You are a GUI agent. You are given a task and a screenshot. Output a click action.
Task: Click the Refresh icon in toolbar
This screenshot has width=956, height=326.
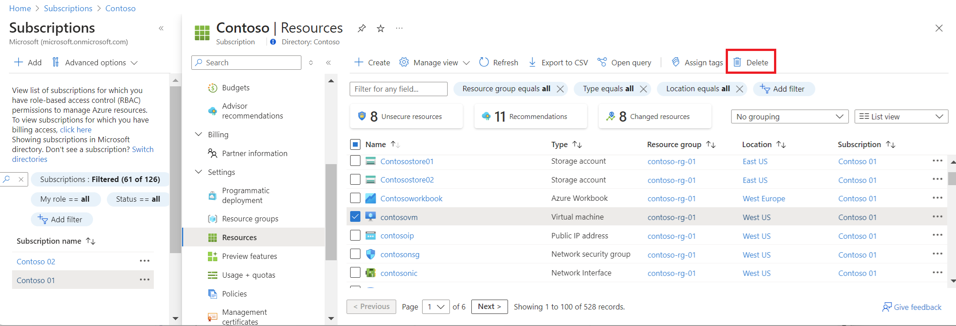tap(484, 62)
